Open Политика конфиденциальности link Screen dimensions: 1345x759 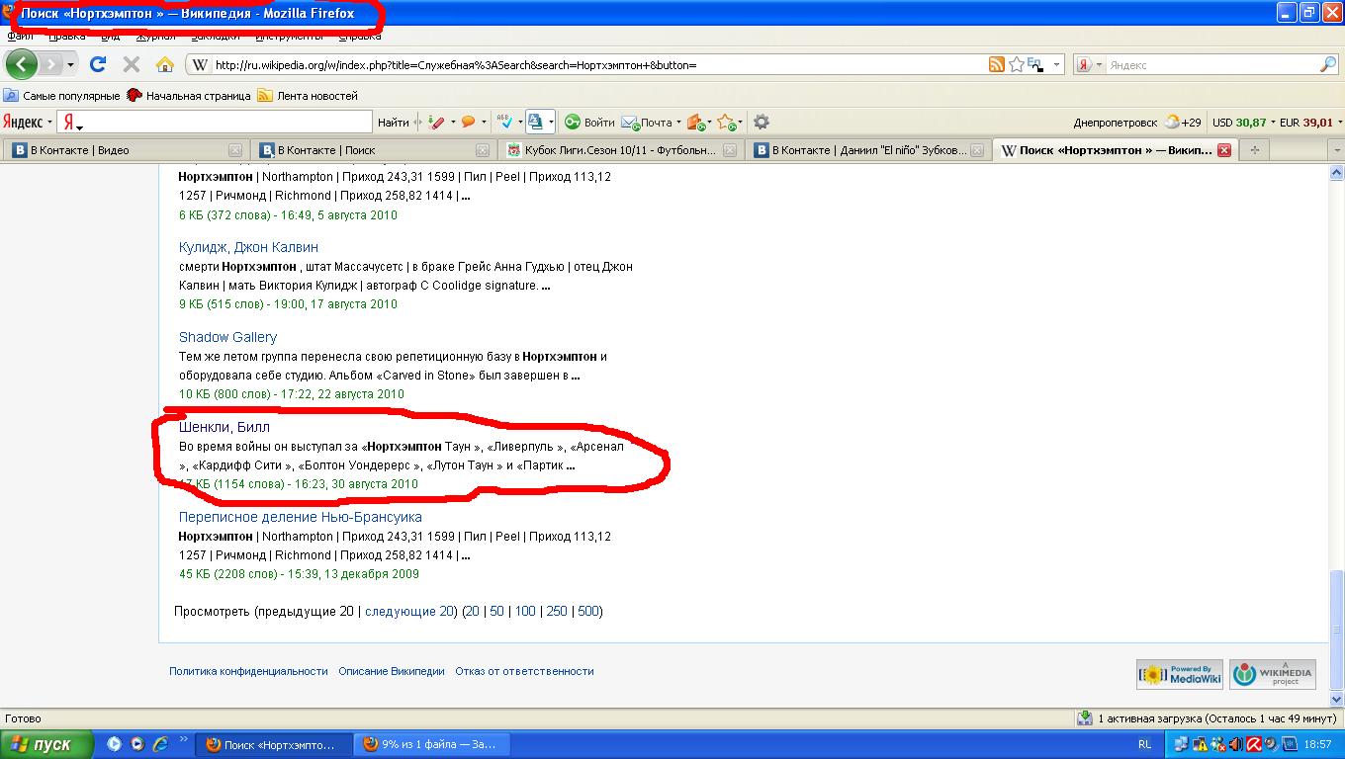pyautogui.click(x=248, y=671)
